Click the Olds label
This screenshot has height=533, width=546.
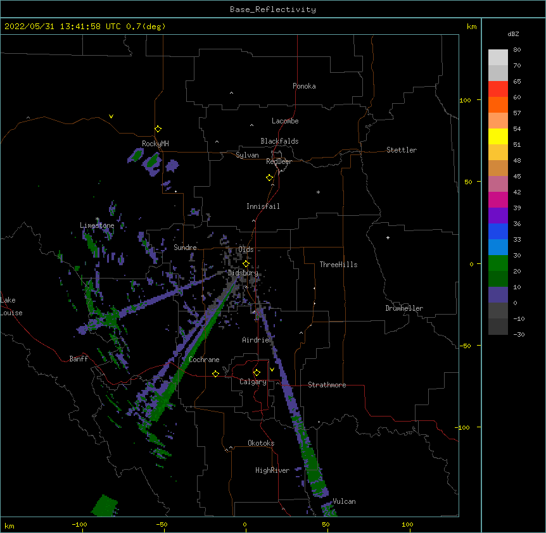246,249
